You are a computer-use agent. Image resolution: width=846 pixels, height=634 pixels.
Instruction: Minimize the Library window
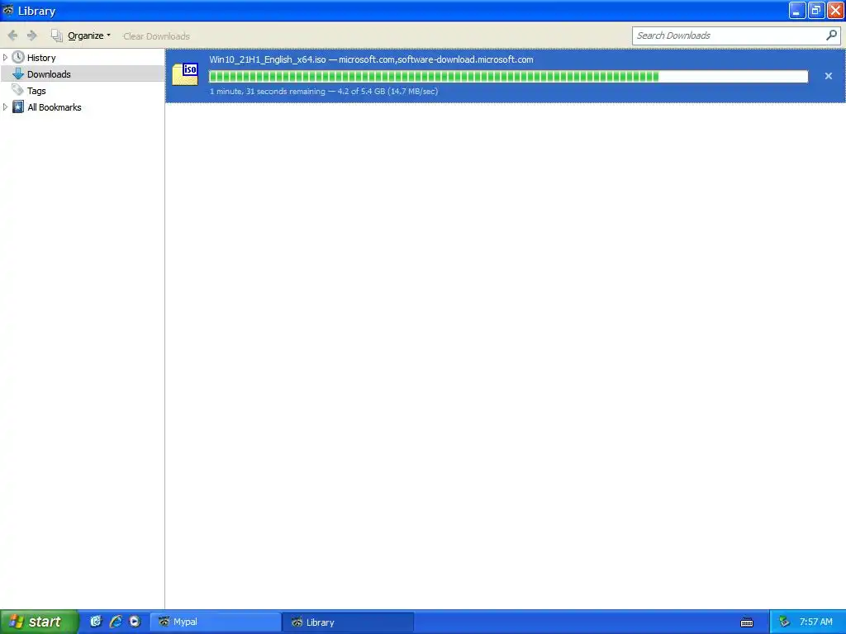coord(796,10)
